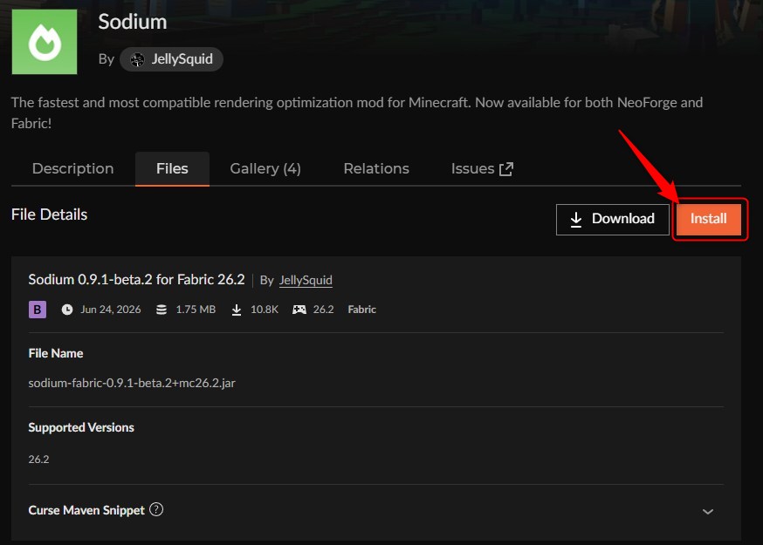Switch to the Relations tab
This screenshot has height=545, width=763.
pos(376,168)
